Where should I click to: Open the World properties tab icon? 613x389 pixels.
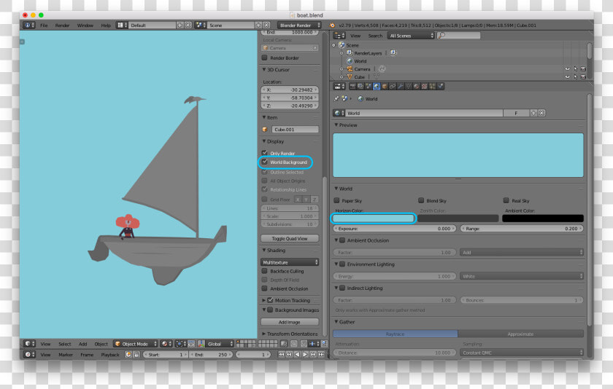377,86
